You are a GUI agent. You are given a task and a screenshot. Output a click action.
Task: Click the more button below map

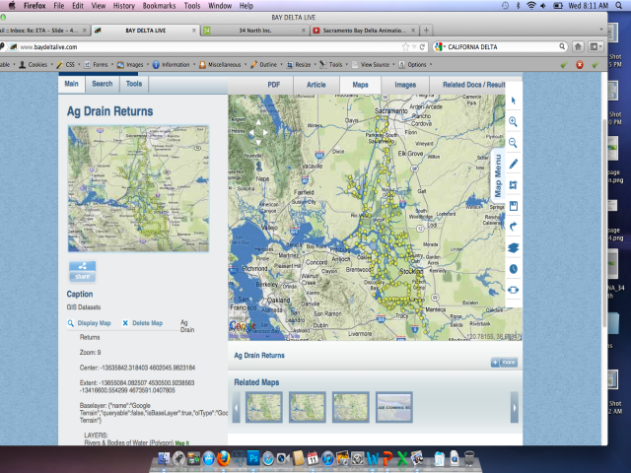tap(504, 363)
